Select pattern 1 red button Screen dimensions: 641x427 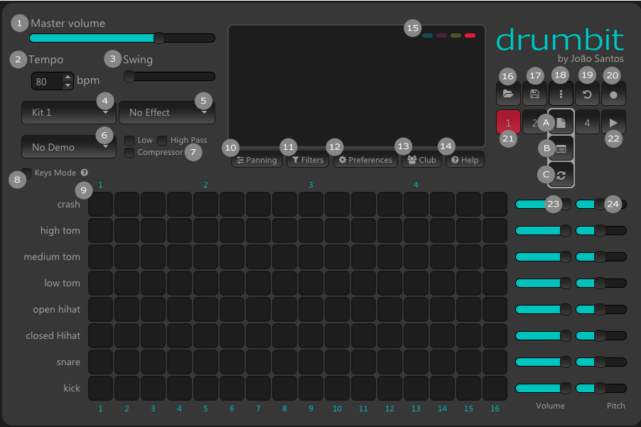click(x=508, y=122)
